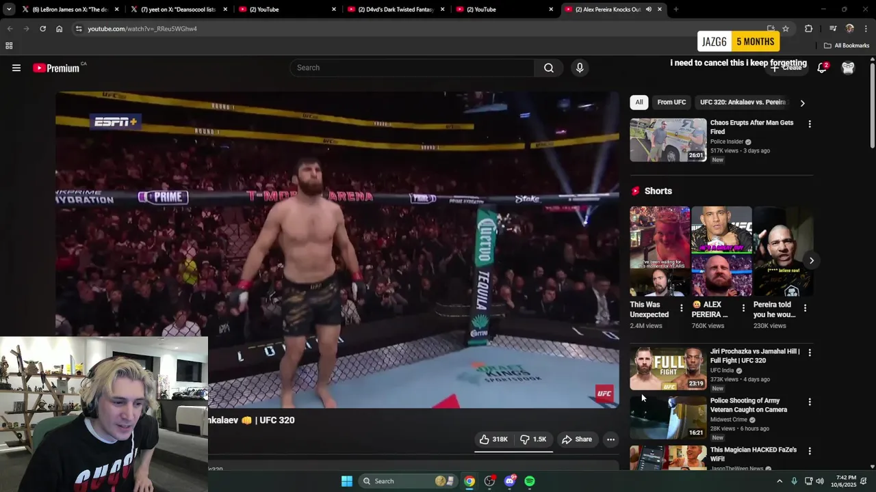The height and width of the screenshot is (492, 876).
Task: Open This Was Unexpected short thumbnail
Action: pyautogui.click(x=660, y=251)
